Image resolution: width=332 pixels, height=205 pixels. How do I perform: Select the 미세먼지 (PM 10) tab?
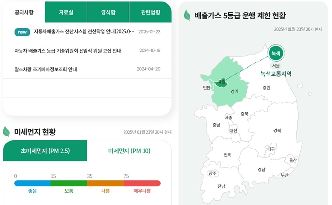(129, 151)
